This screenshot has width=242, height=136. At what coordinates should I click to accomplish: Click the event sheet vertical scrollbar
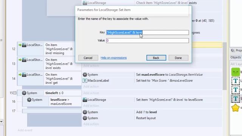(x=225, y=66)
